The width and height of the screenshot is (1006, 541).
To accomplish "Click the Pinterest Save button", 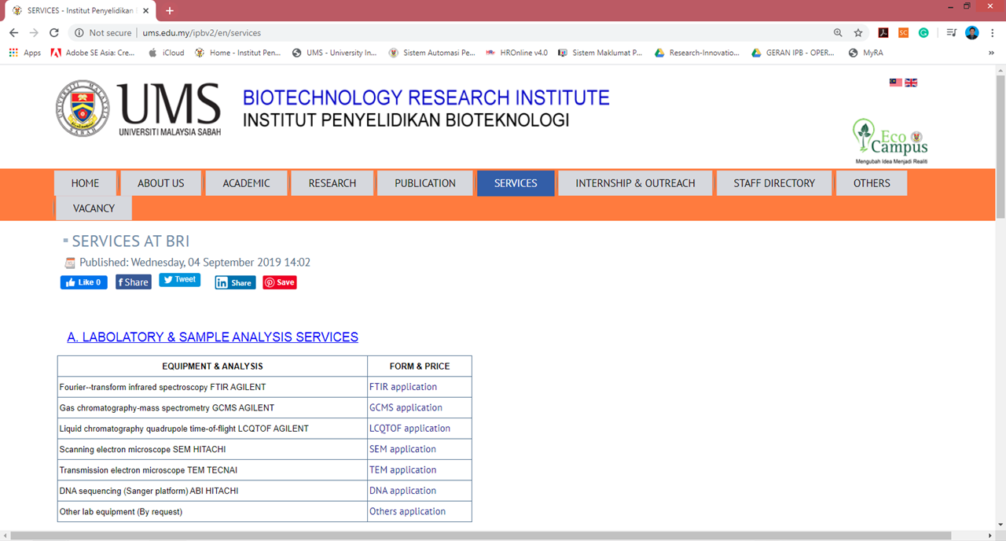I will point(280,282).
